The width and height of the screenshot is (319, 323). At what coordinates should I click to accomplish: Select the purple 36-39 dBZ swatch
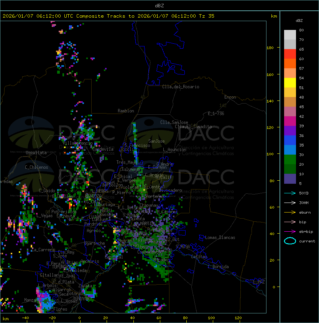[290, 130]
